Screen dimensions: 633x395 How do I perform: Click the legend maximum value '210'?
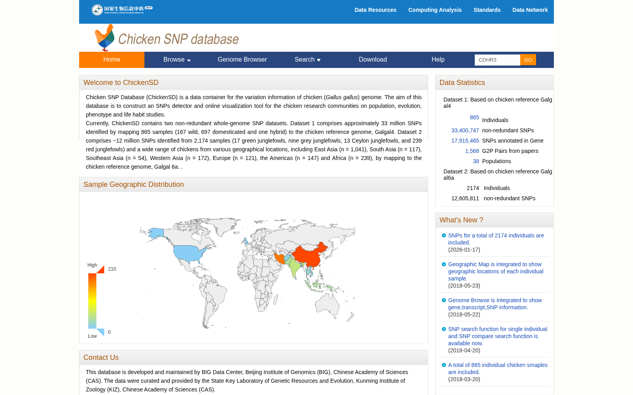112,269
